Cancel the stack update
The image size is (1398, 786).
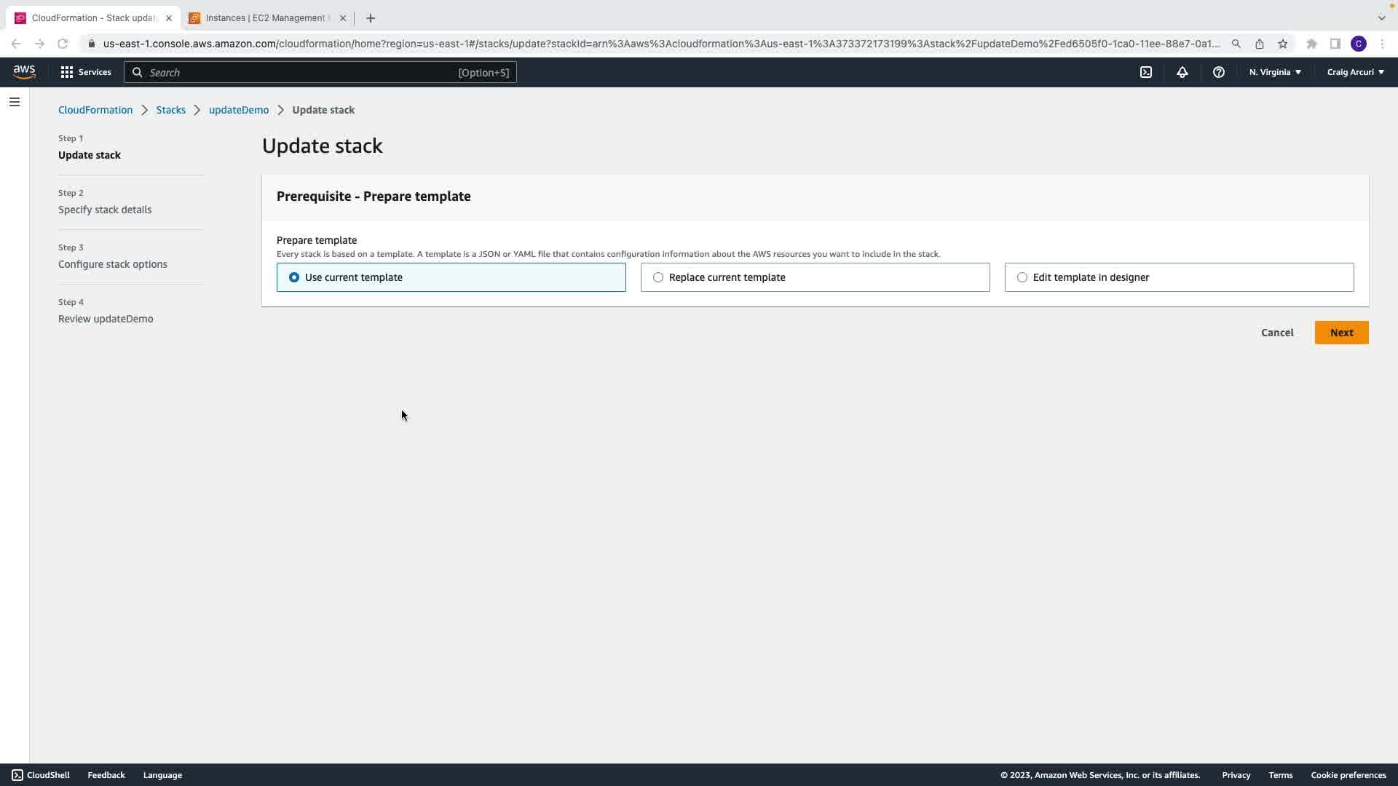pos(1277,333)
